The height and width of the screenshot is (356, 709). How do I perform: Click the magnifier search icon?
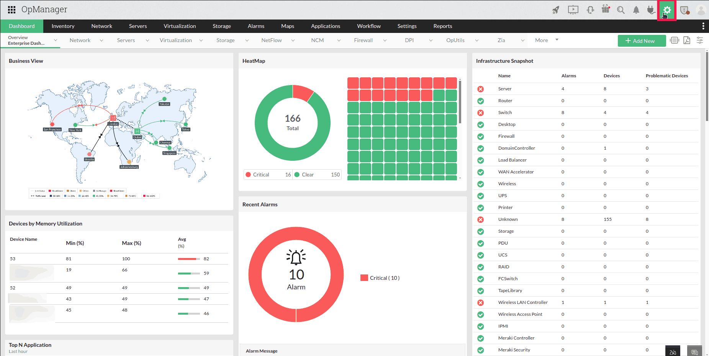click(x=621, y=10)
